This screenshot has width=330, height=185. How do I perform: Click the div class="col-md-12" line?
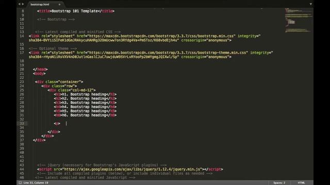72,90
